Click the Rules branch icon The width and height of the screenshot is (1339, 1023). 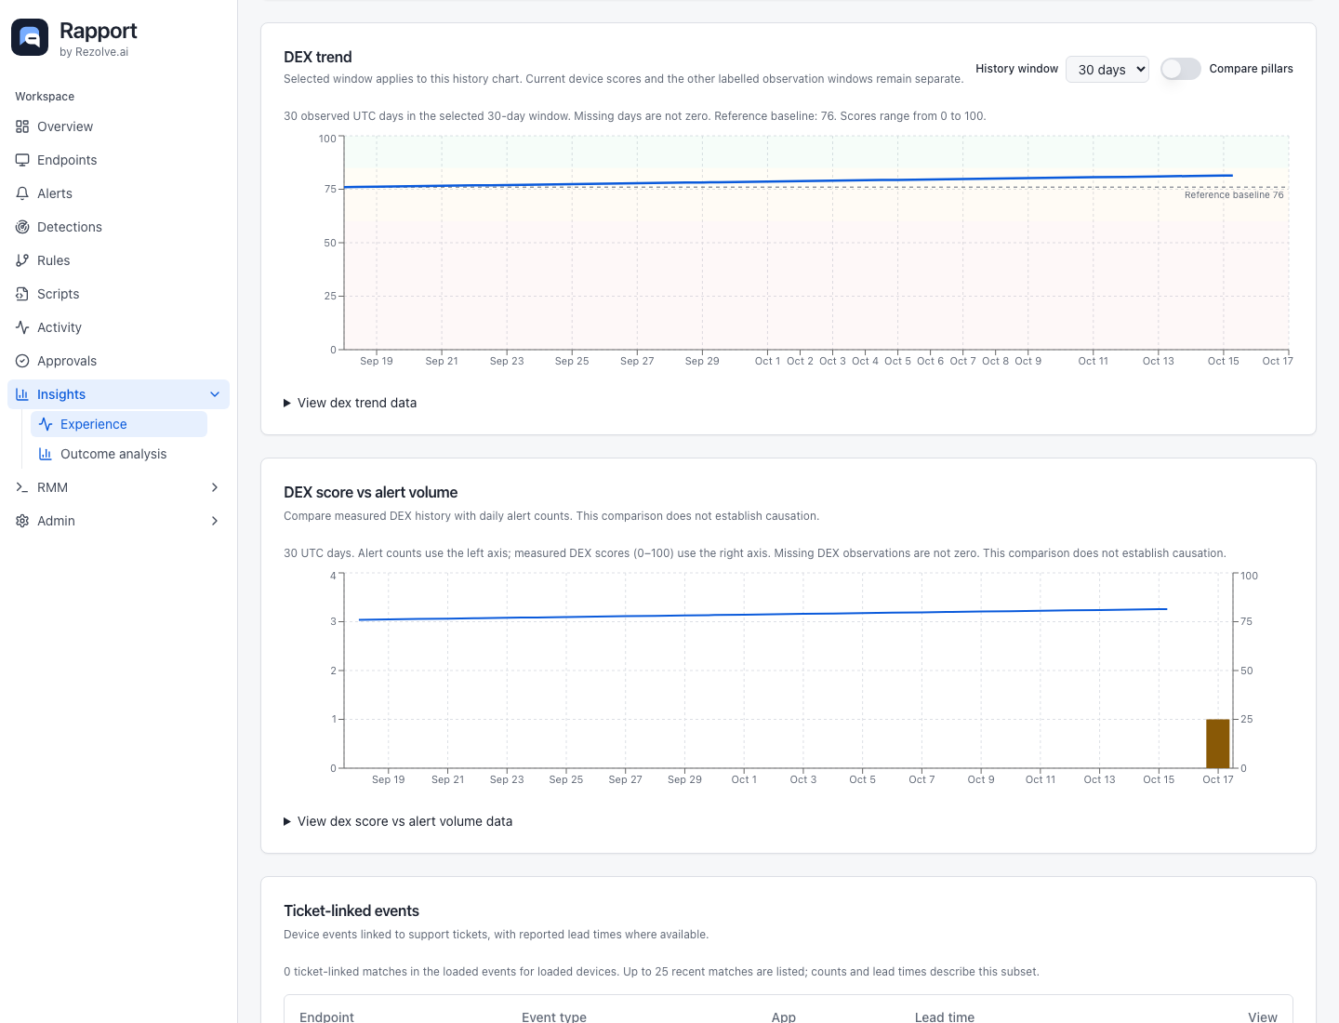click(22, 260)
